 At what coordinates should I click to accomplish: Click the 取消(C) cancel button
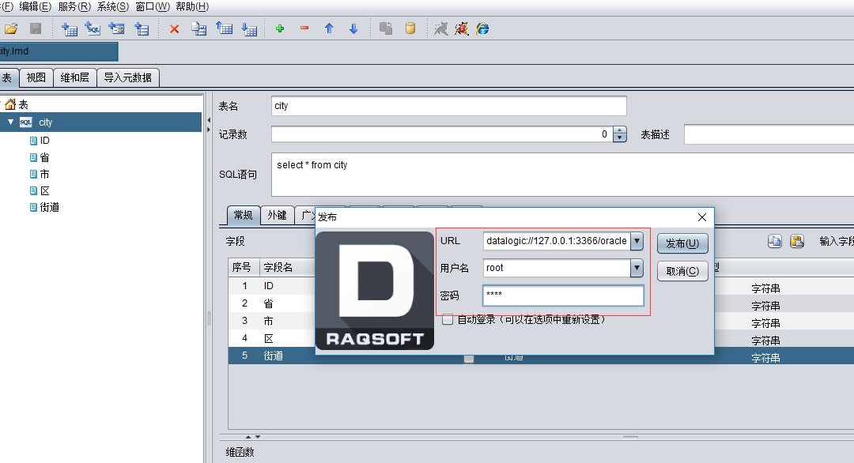(x=682, y=271)
